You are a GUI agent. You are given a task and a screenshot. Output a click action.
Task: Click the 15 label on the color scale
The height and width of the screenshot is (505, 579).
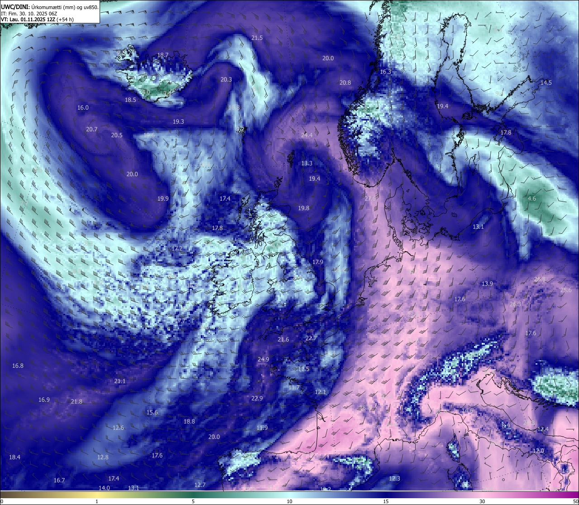385,501
